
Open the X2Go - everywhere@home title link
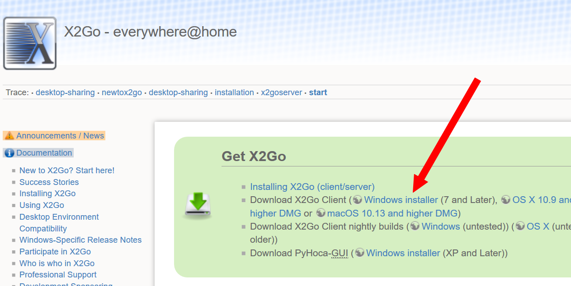click(x=151, y=32)
